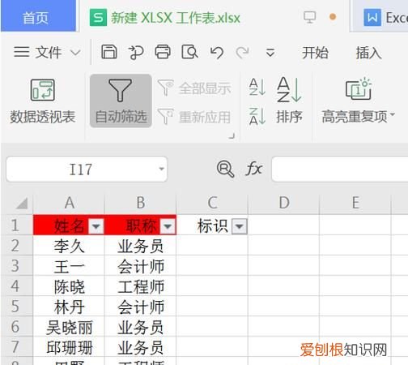Click the 标识 header cell text

[213, 225]
